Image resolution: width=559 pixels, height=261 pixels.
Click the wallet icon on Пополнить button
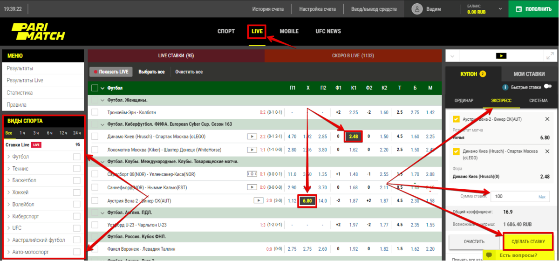pyautogui.click(x=518, y=8)
